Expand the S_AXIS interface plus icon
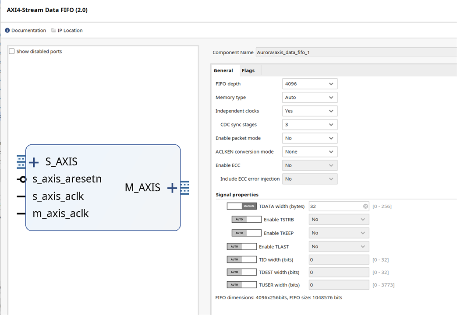Image resolution: width=457 pixels, height=315 pixels. click(34, 162)
